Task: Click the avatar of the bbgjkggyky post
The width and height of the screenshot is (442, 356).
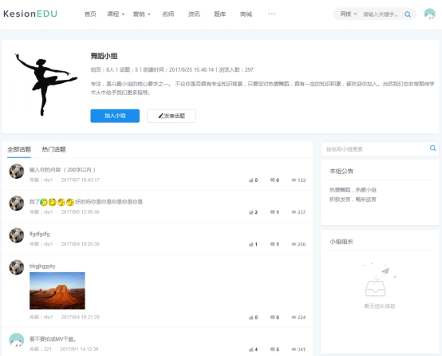Action: point(16,267)
